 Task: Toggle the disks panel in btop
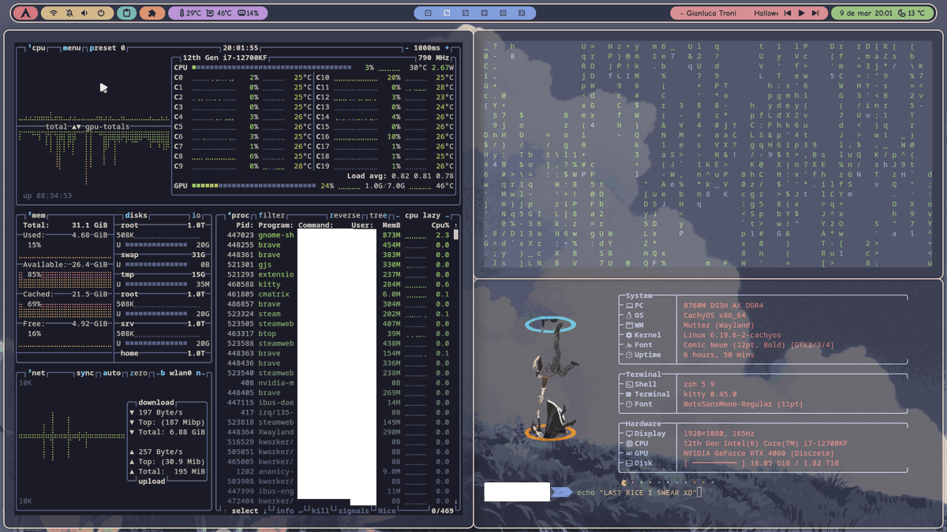(x=136, y=215)
